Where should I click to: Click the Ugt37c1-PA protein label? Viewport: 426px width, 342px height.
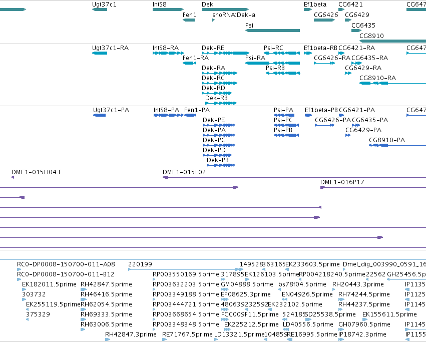[x=111, y=110]
